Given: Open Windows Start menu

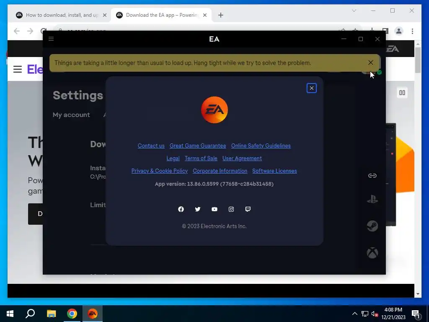Looking at the screenshot, I should pyautogui.click(x=10, y=314).
